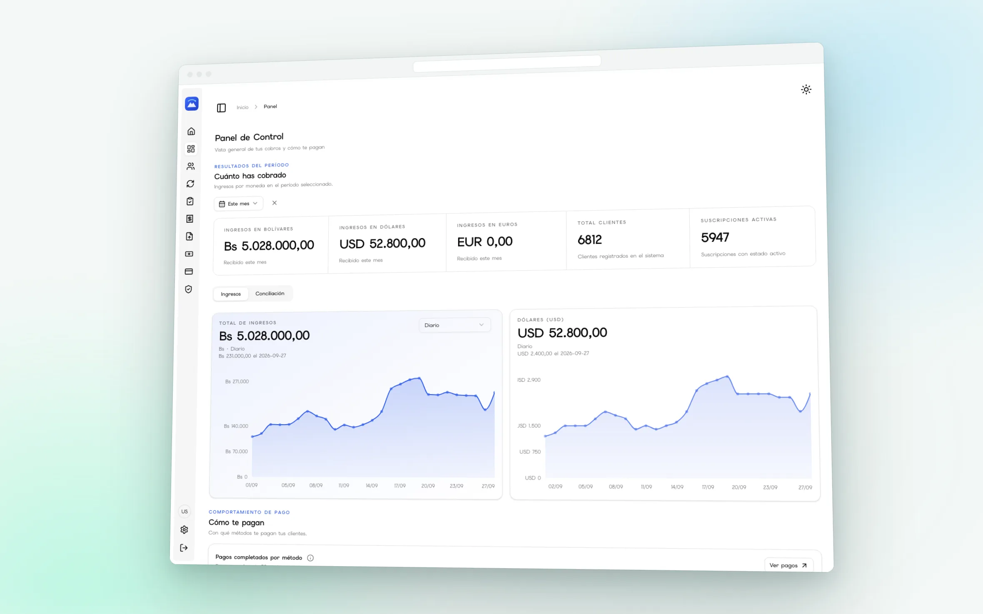Open the banknote sidebar icon

coord(189,254)
